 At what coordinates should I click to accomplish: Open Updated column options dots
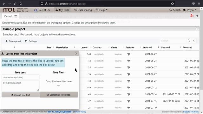point(180,47)
